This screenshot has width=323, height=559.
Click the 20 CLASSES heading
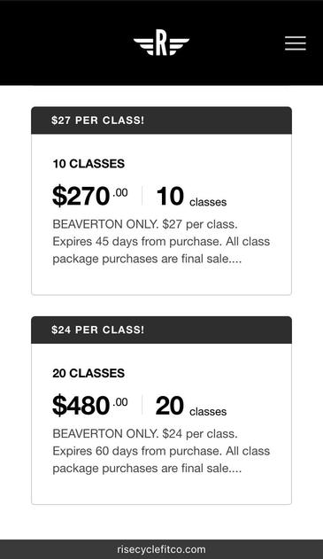(88, 373)
